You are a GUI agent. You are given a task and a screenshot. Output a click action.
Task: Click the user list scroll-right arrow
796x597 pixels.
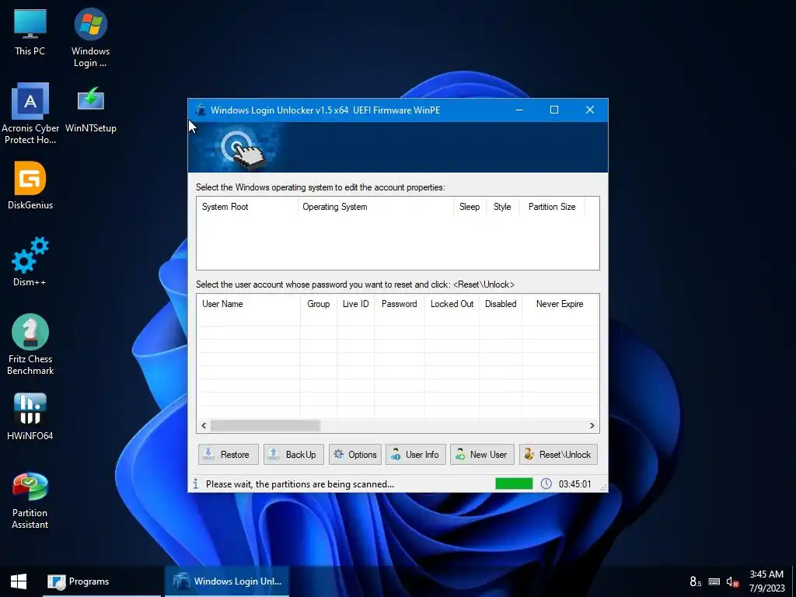pyautogui.click(x=592, y=425)
